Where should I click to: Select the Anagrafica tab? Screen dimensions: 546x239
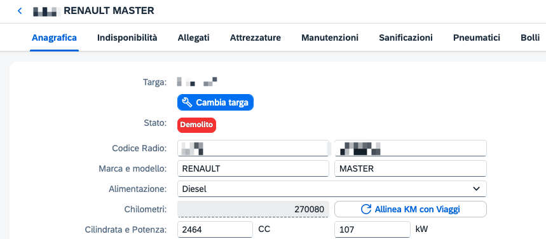pyautogui.click(x=54, y=38)
